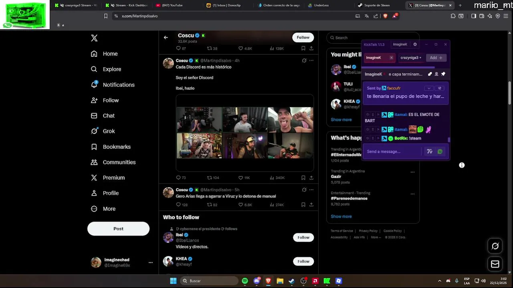Open account menu dots next to Imaginechad
Screen dimensions: 513x288
151,262
